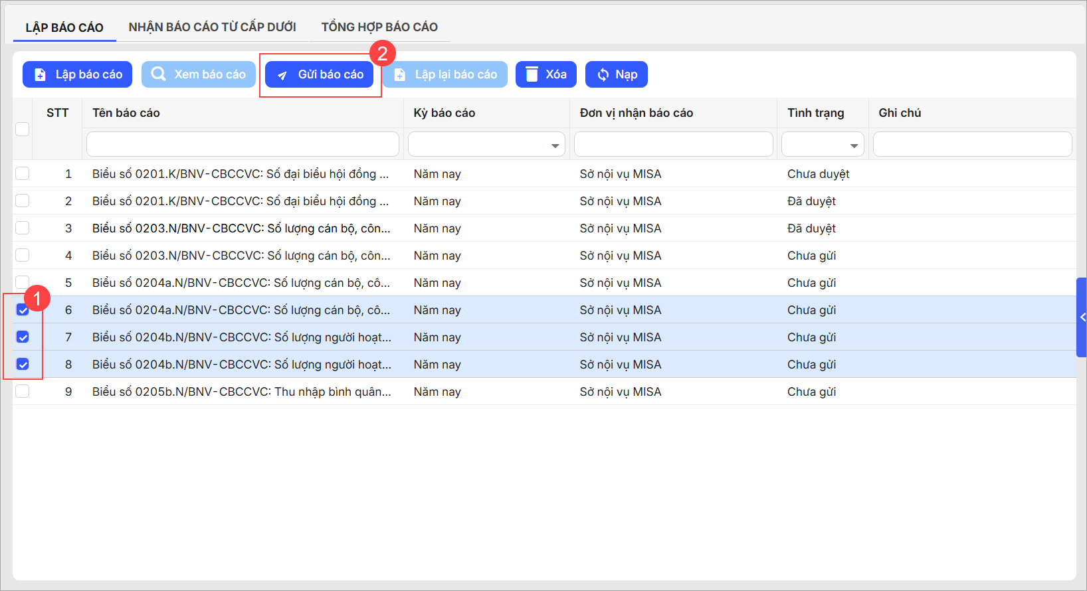
Task: Select the Lập báo cáo tab
Action: pos(64,27)
